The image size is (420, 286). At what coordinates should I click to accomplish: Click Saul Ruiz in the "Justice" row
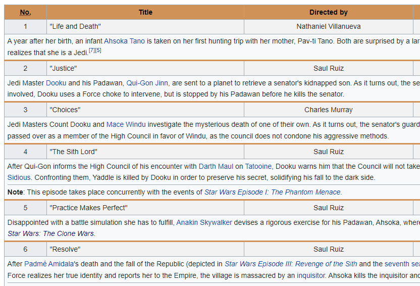click(x=329, y=68)
